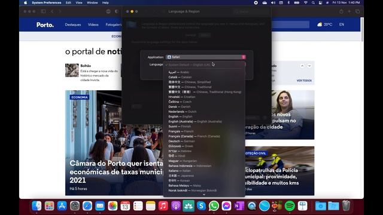383x215 pixels.
Task: Switch Porto site to EN language
Action: (x=342, y=24)
